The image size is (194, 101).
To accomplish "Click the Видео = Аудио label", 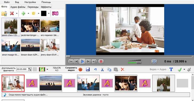I will [x=158, y=69].
